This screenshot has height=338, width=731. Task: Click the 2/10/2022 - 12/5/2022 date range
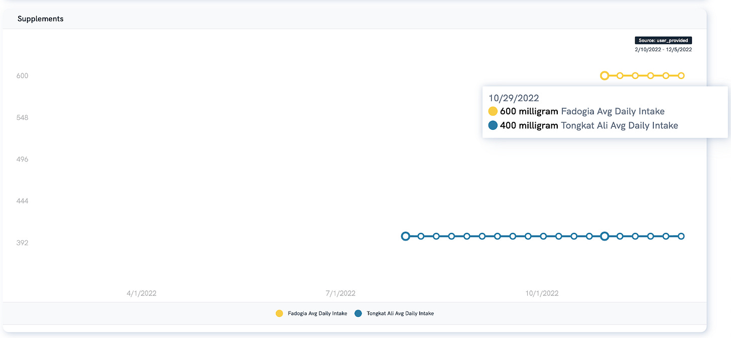[663, 50]
